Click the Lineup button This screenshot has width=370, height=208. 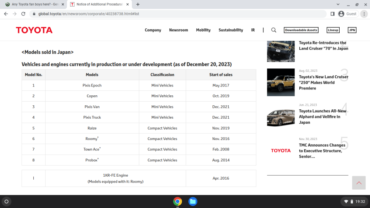tap(333, 30)
